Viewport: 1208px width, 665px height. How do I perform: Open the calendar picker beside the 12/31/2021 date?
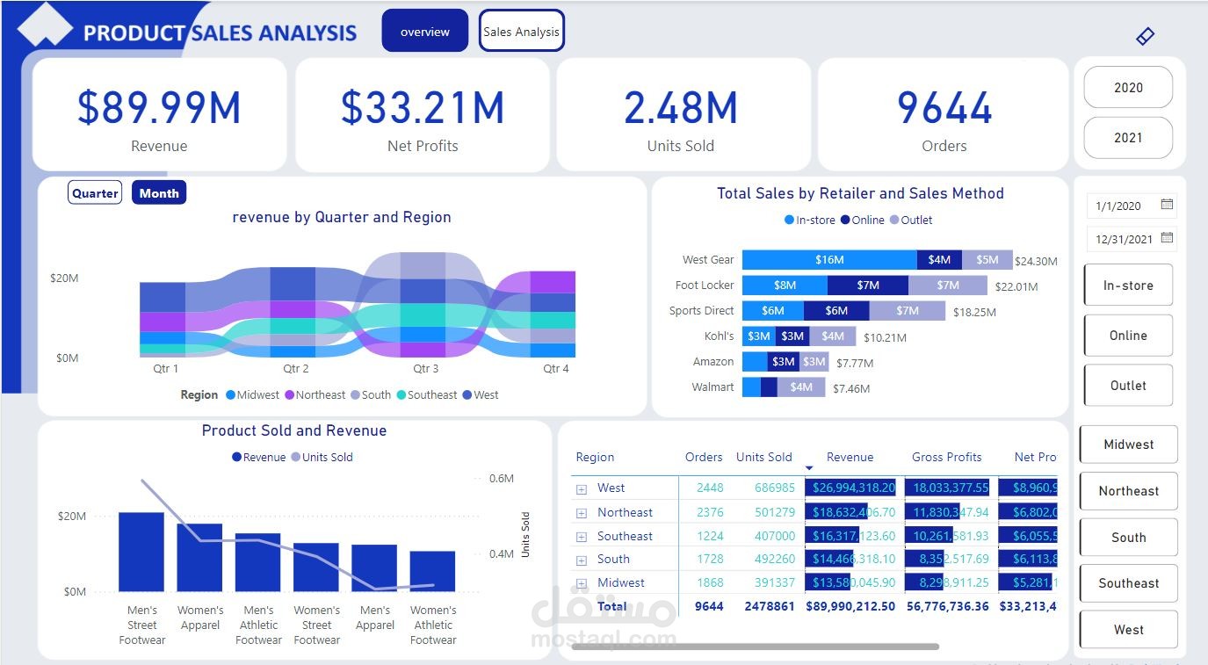pos(1167,237)
